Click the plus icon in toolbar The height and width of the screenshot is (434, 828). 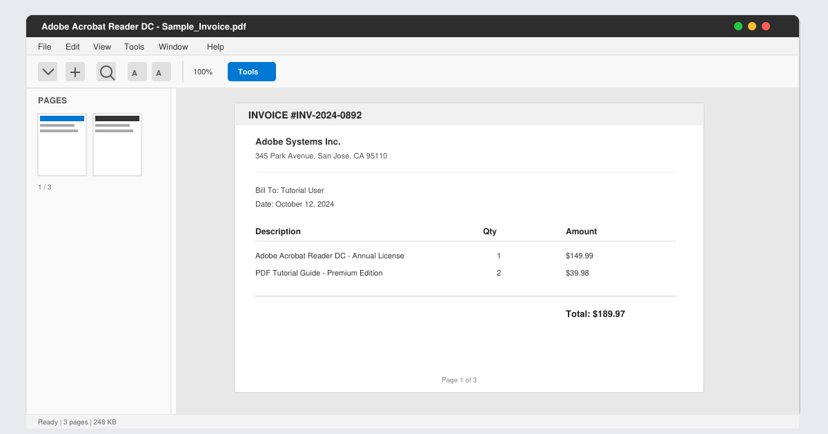tap(75, 72)
